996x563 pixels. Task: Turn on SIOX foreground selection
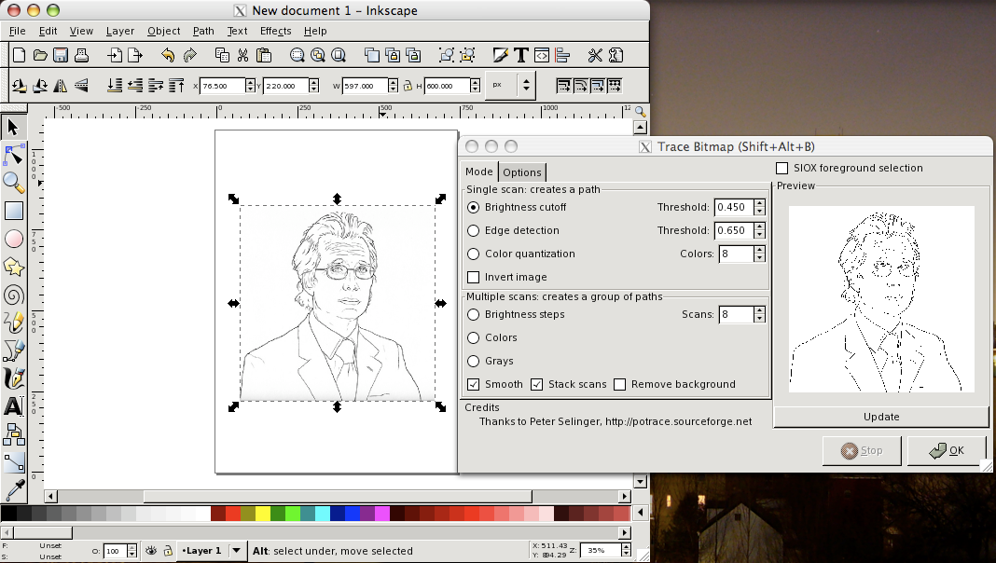click(781, 168)
